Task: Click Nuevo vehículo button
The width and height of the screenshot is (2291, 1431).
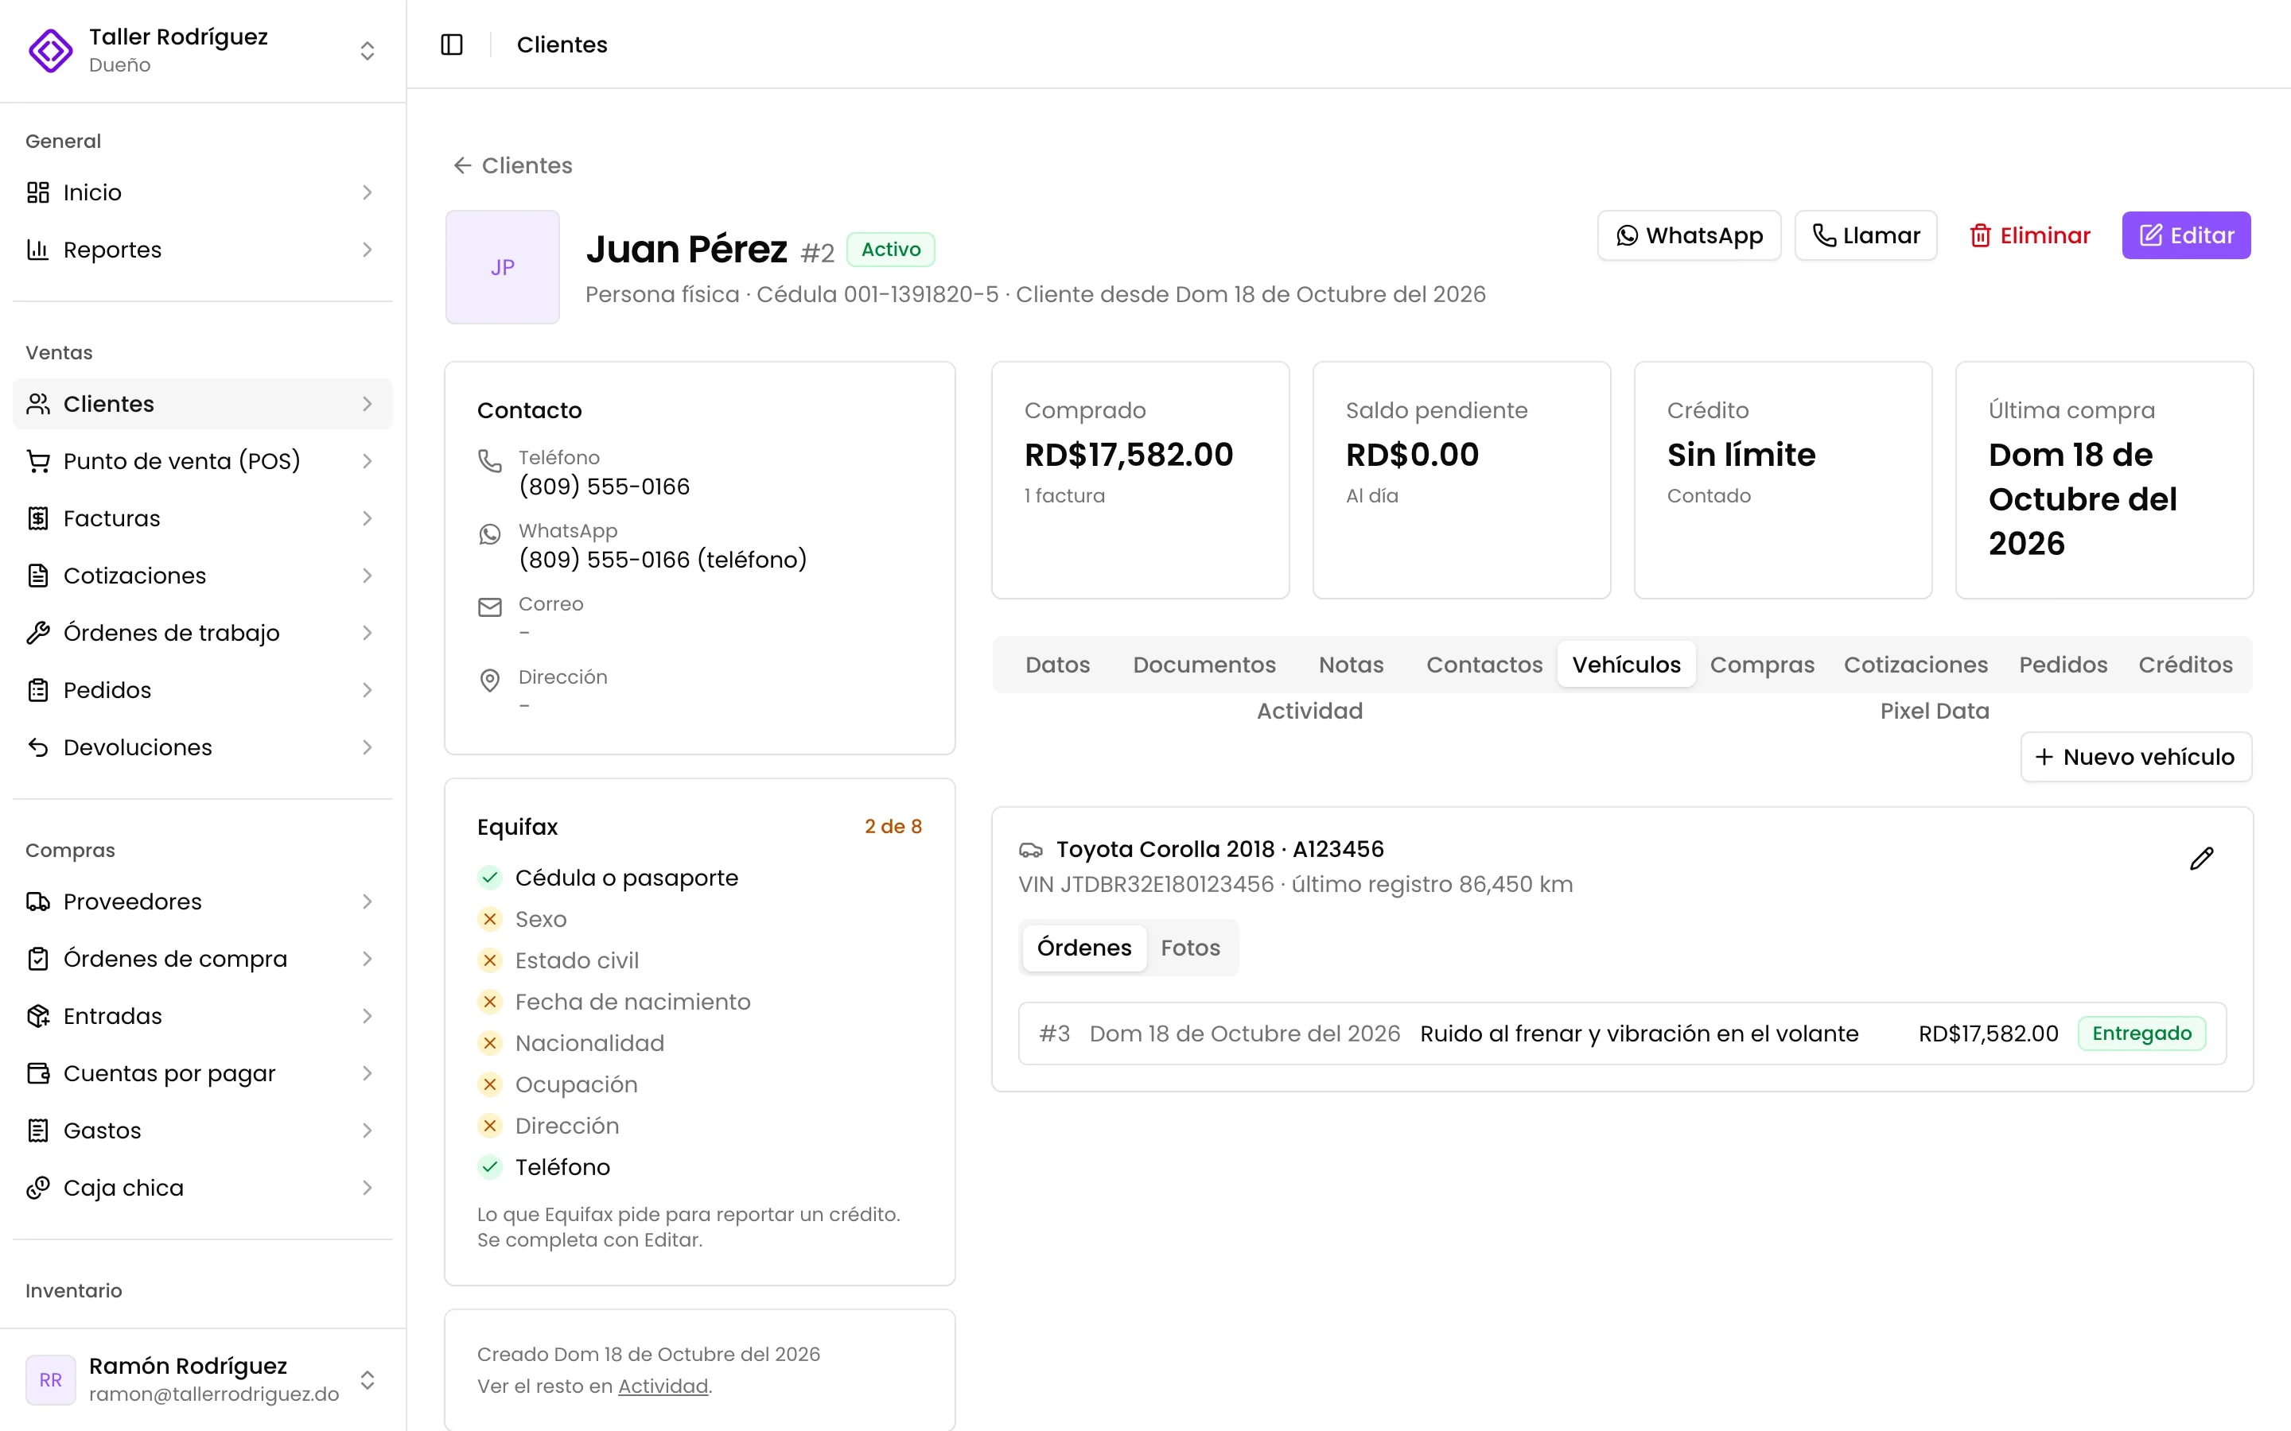Action: coord(2136,757)
